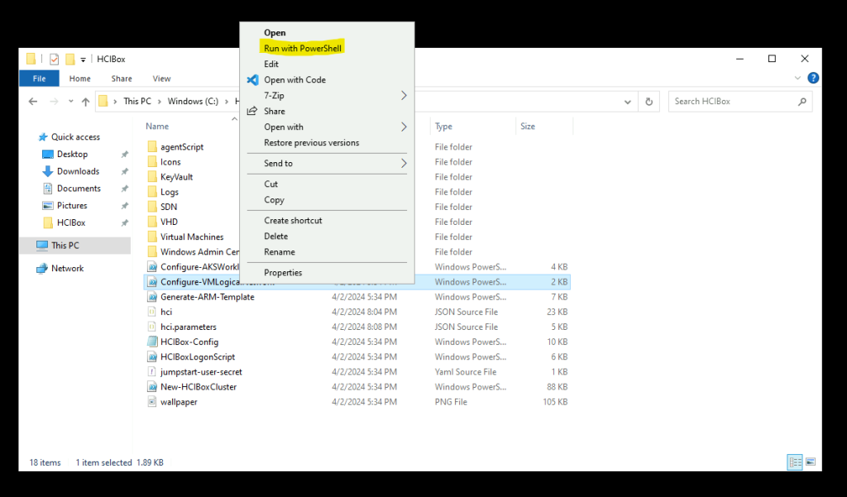The height and width of the screenshot is (497, 847).
Task: Click the Network icon in sidebar
Action: point(41,269)
